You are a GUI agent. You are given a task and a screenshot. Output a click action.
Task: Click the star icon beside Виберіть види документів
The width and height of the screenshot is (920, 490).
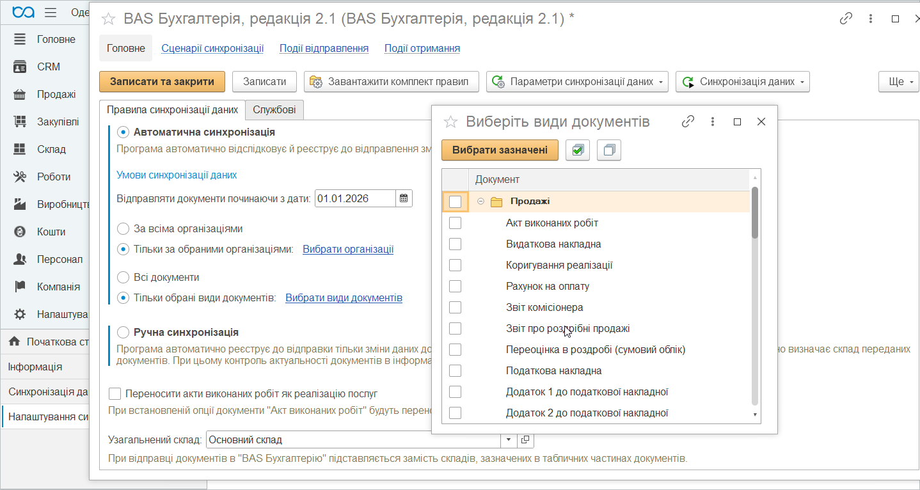tap(450, 122)
